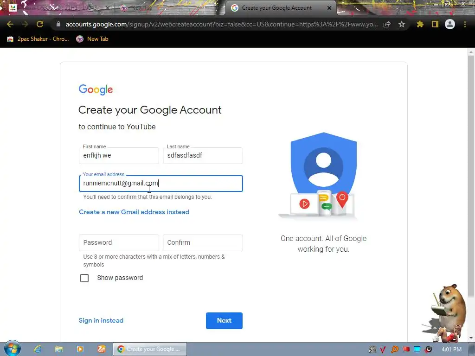The image size is (475, 356).
Task: Go back to the previous page
Action: (x=10, y=24)
